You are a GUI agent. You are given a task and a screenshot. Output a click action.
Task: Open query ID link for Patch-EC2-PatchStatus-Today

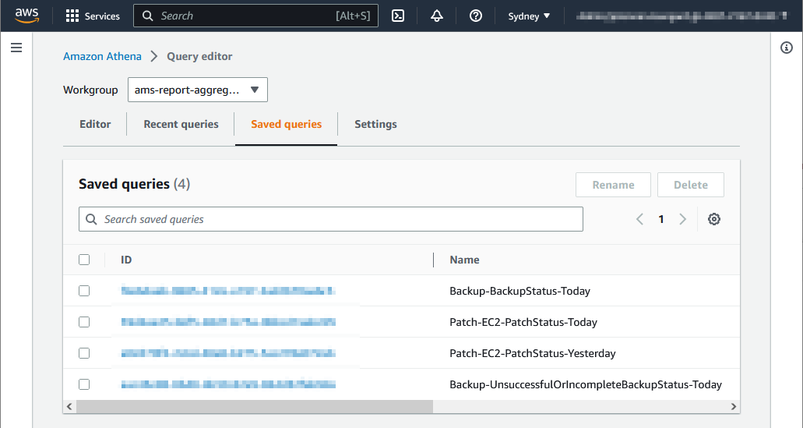pyautogui.click(x=228, y=323)
